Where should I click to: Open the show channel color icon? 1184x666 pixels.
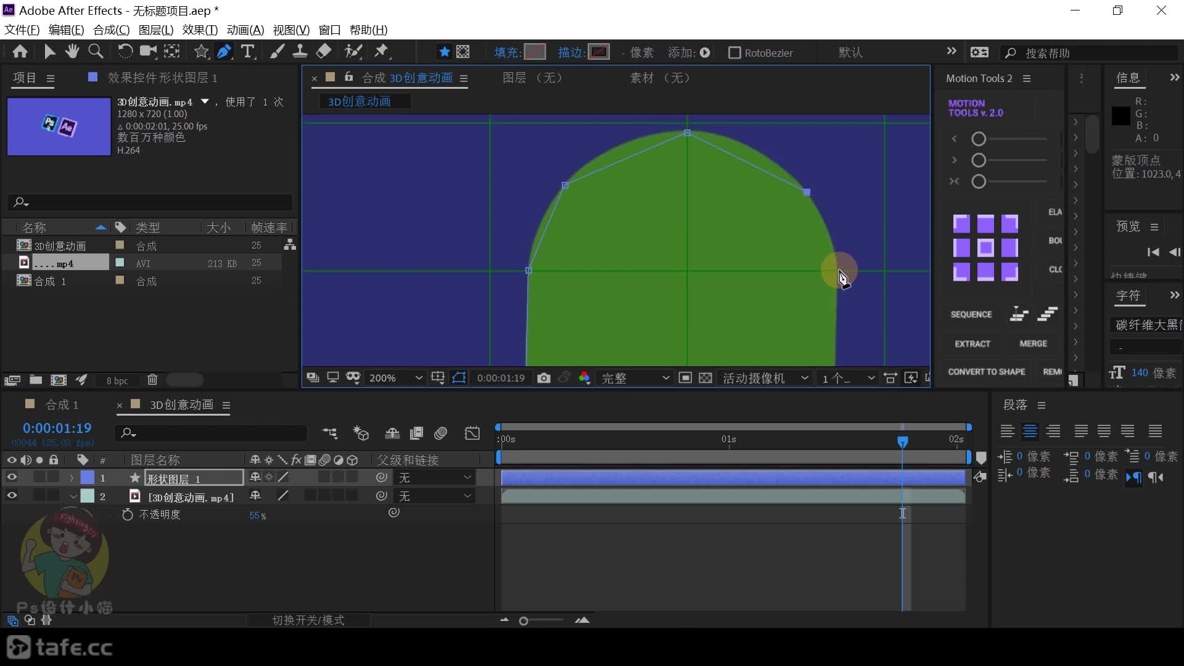584,378
